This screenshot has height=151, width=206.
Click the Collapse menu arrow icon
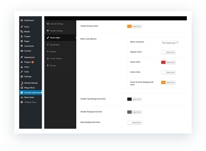22,102
